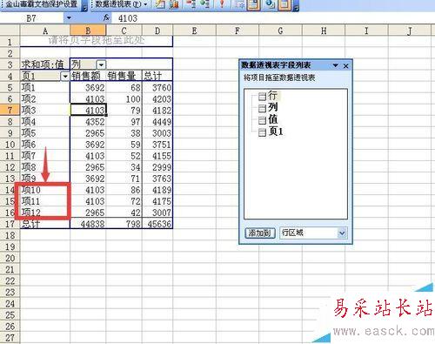Select column D header

157,30
